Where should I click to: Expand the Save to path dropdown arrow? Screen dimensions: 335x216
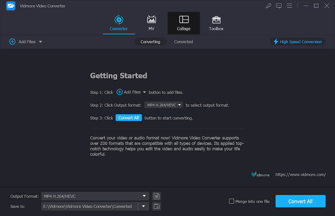point(144,206)
